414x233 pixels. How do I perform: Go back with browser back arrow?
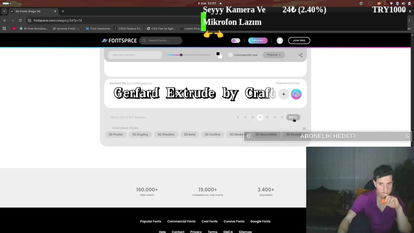pyautogui.click(x=5, y=20)
